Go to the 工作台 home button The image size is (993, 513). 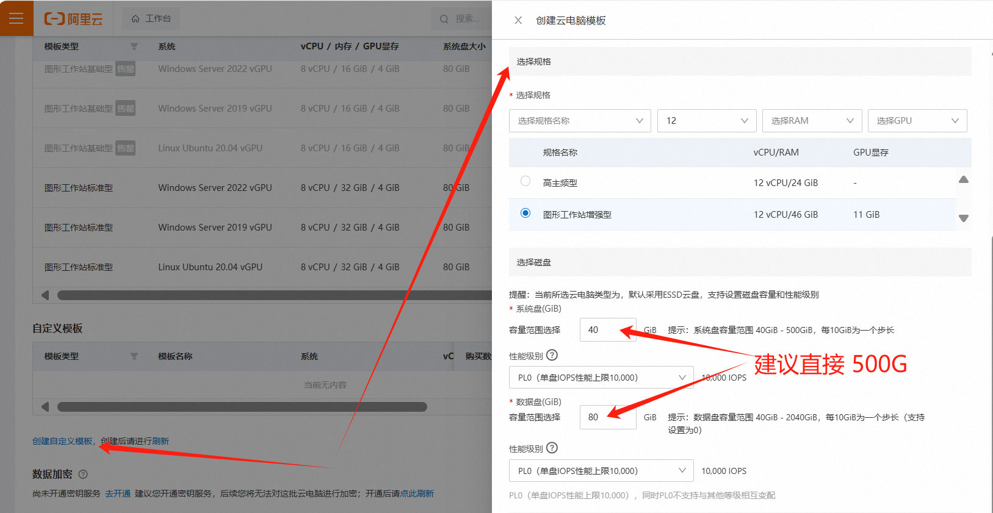coord(151,19)
